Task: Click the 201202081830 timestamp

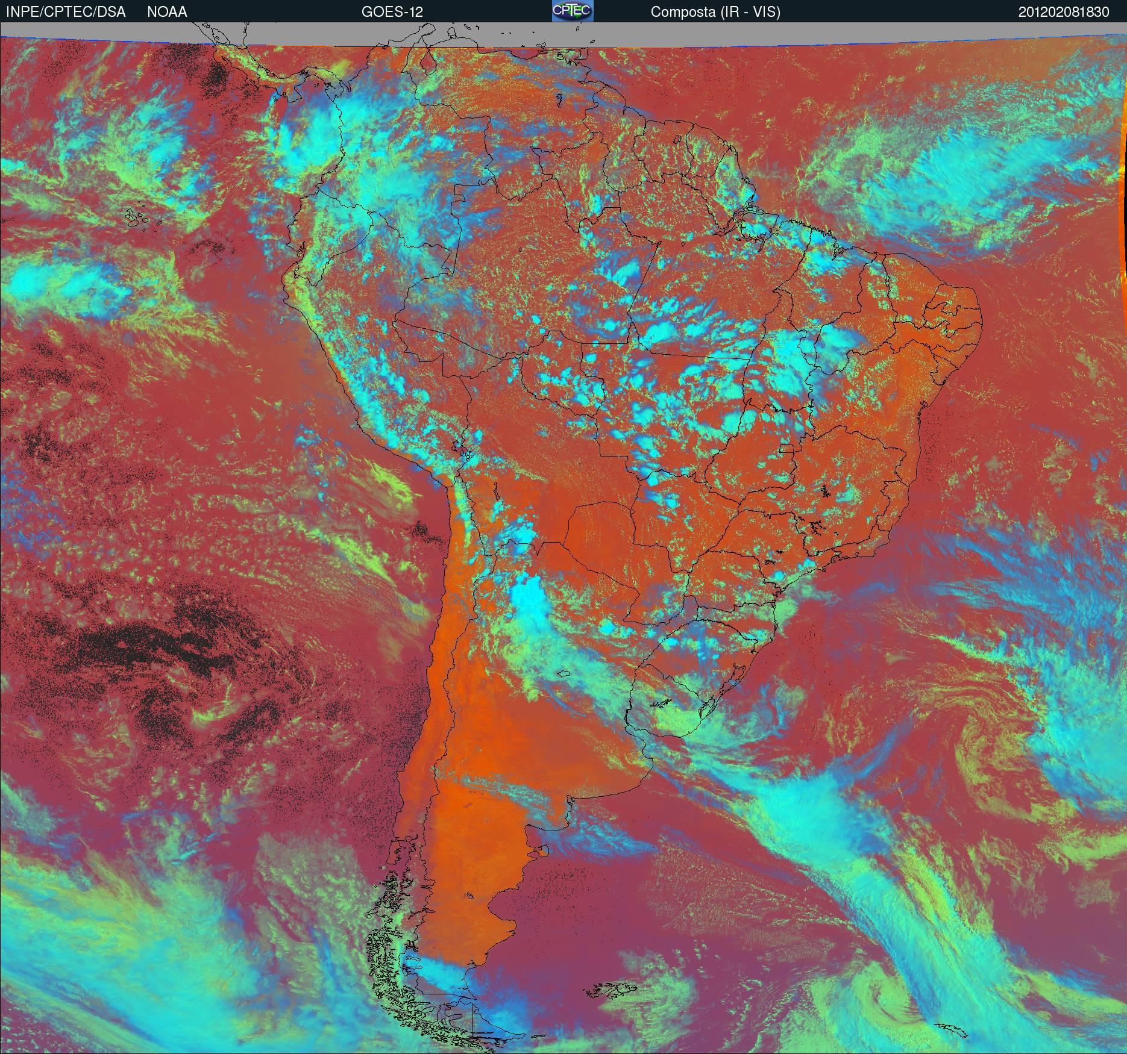Action: click(1064, 12)
